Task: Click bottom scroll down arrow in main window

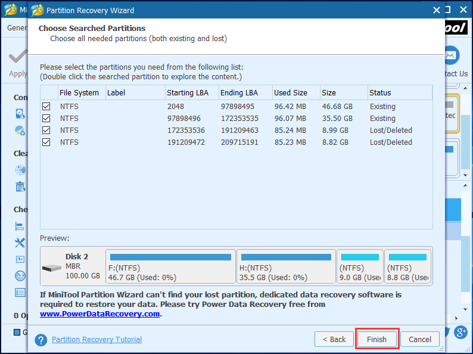Action: click(465, 309)
